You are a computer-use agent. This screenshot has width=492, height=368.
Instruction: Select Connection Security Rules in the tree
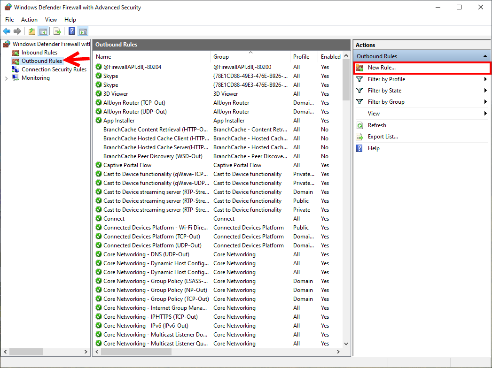click(x=54, y=69)
